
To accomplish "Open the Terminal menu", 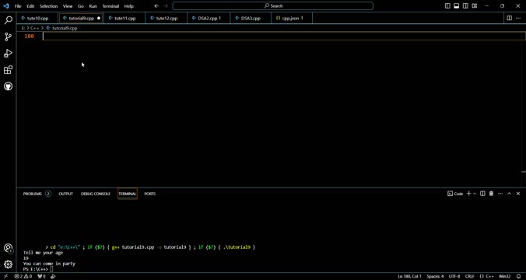I will pyautogui.click(x=110, y=6).
